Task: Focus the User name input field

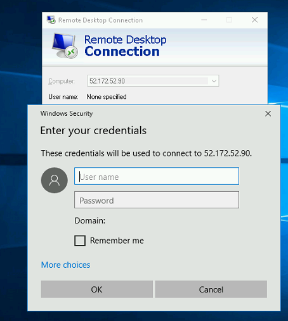Action: coord(157,176)
